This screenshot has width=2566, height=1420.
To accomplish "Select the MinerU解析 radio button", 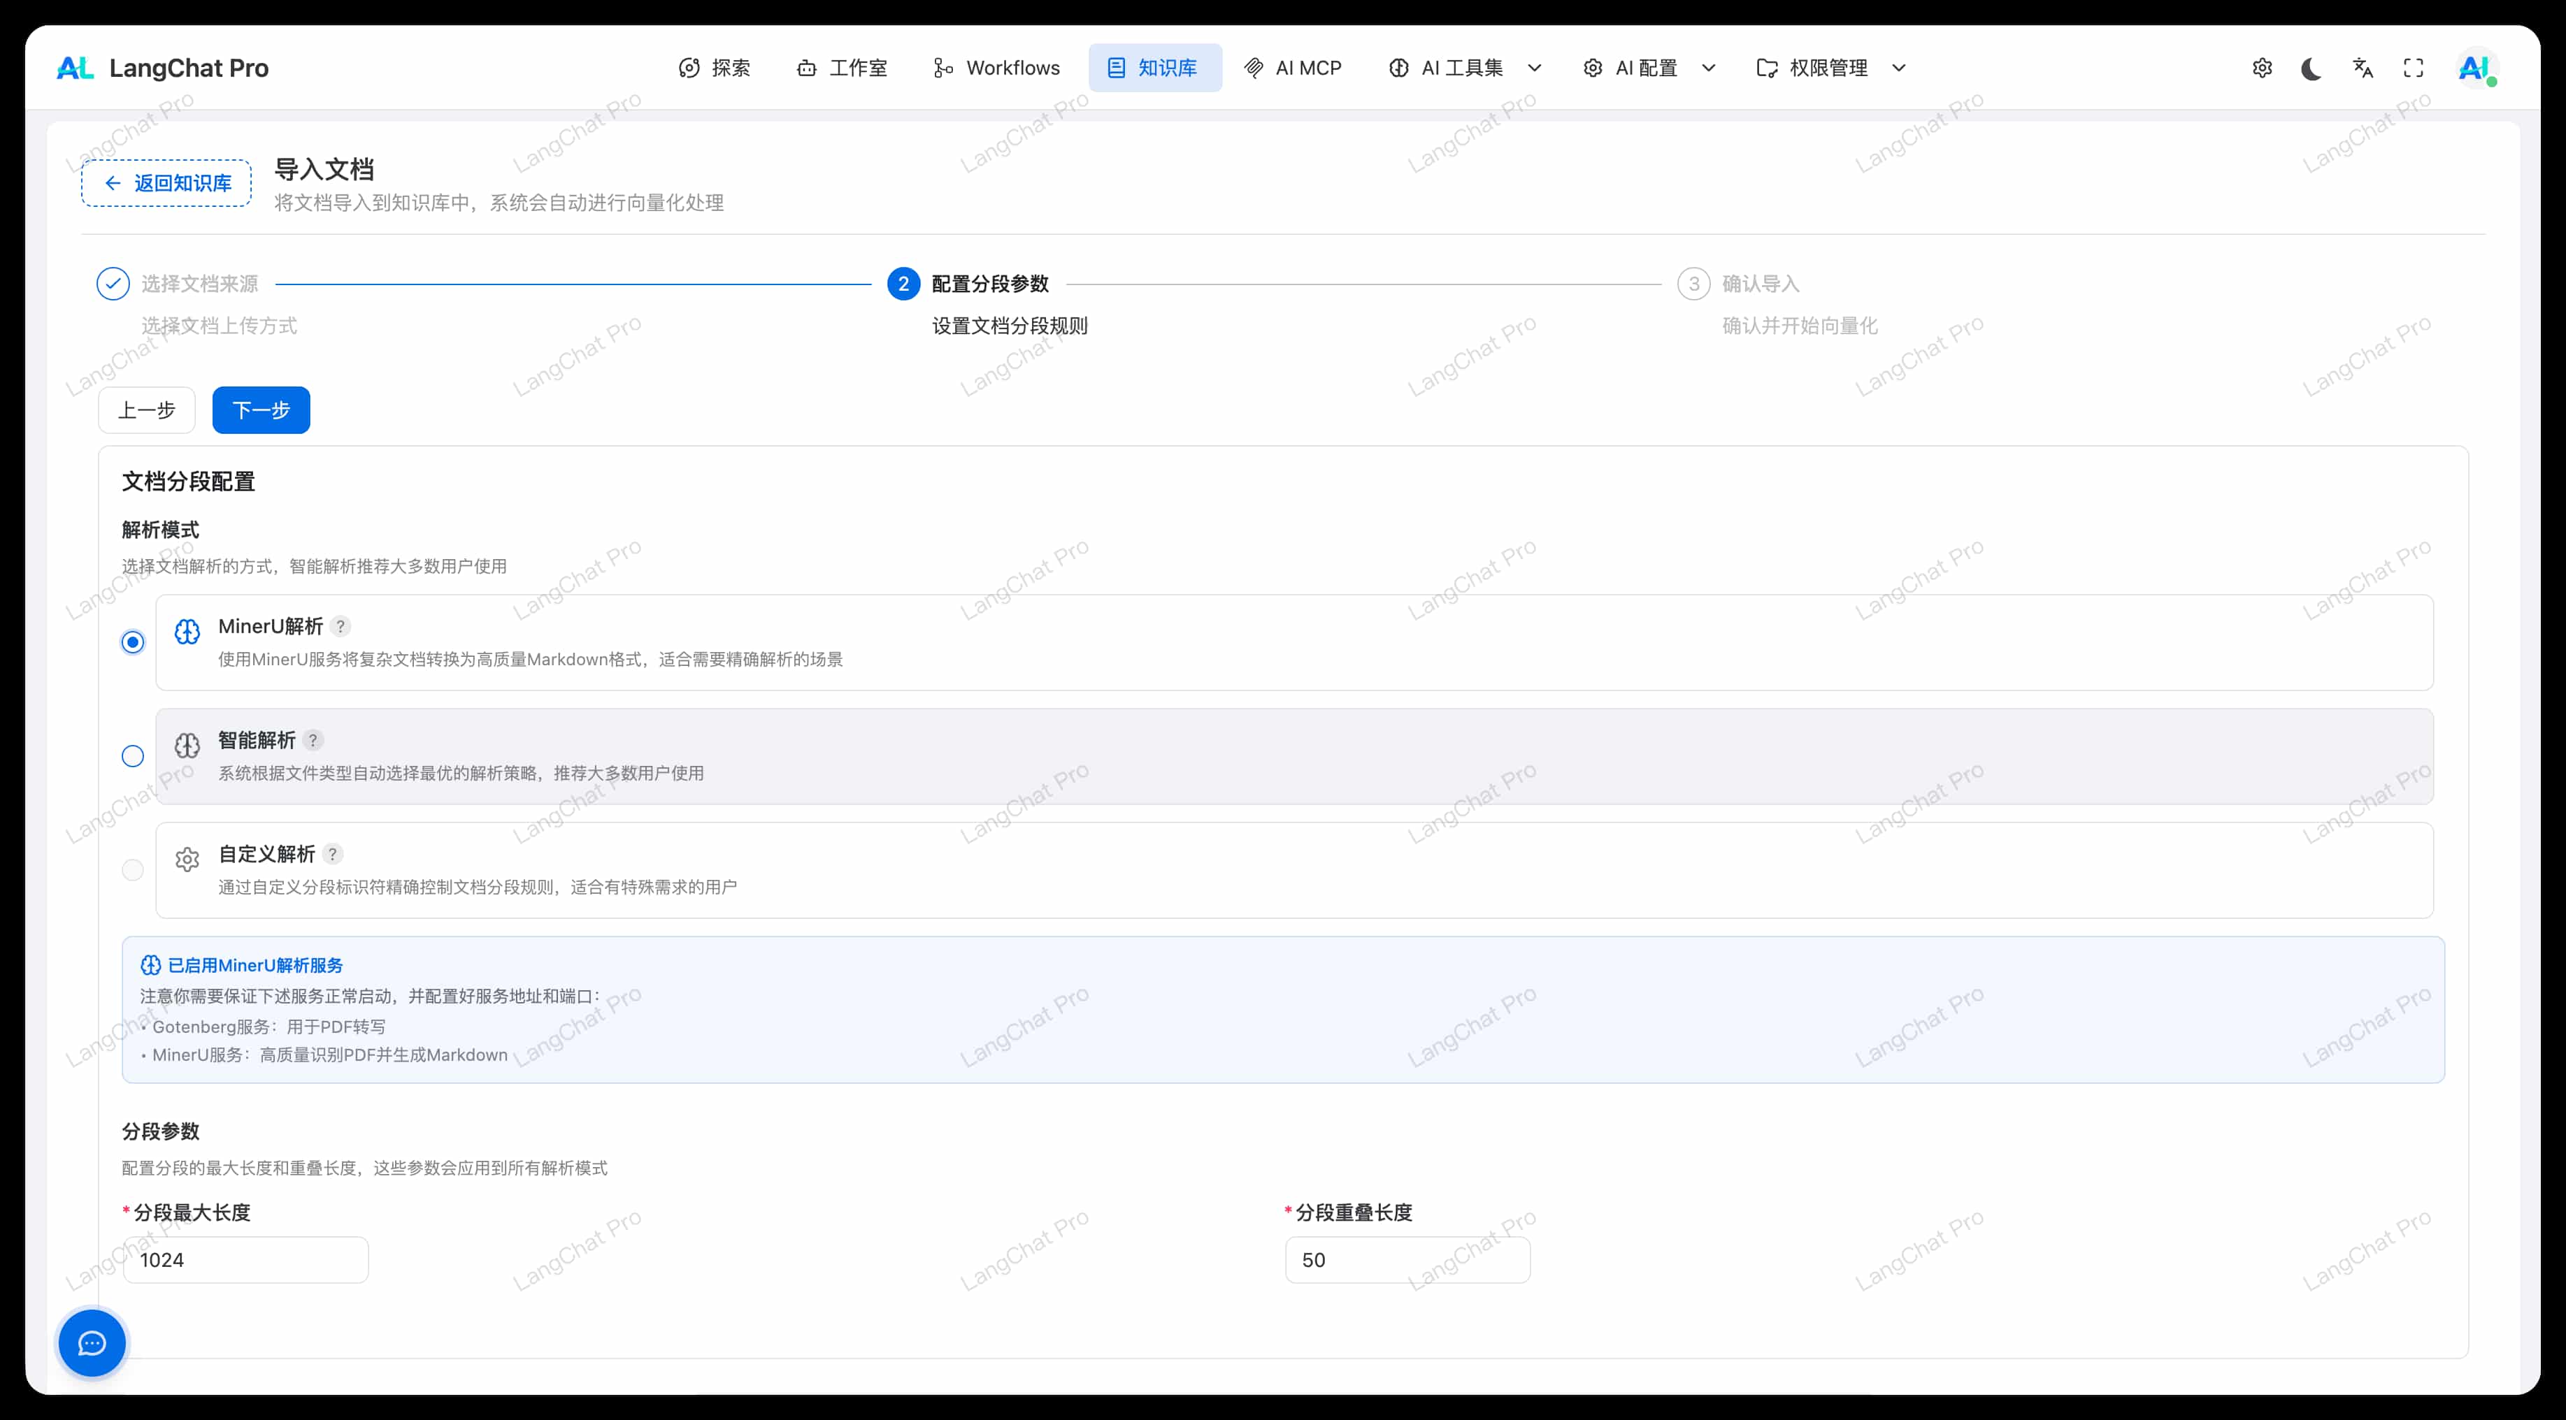I will point(132,642).
